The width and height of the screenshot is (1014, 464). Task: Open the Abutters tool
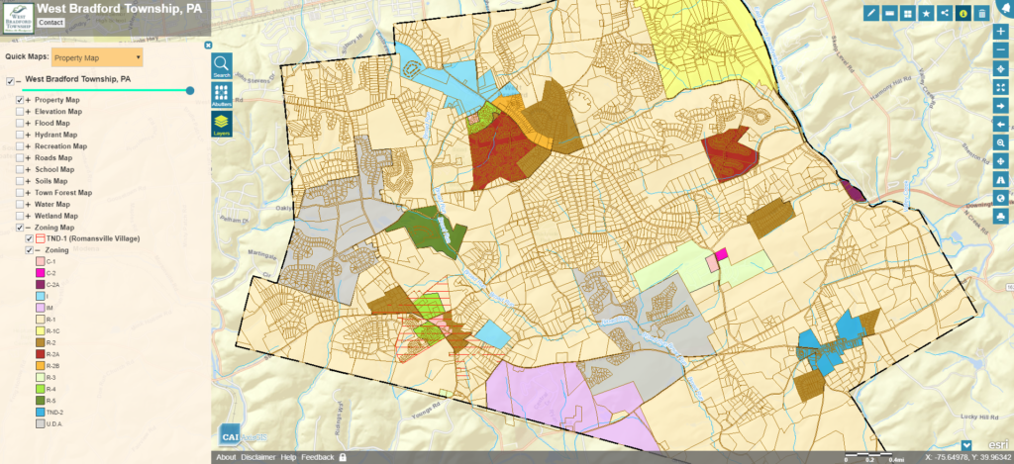(222, 95)
